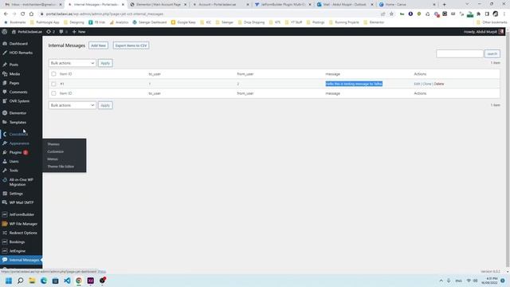510x287 pixels.
Task: Click the Crocoblock C icon
Action: [x=5, y=134]
